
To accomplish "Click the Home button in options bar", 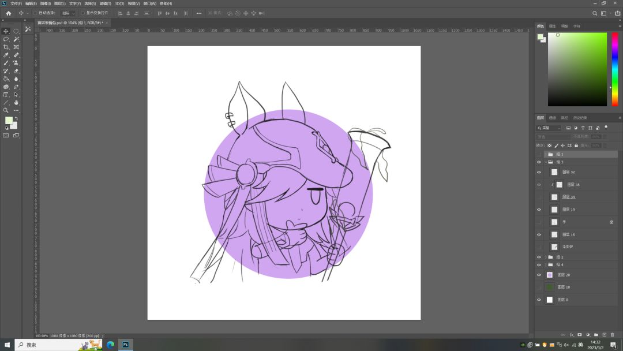I will [8, 13].
